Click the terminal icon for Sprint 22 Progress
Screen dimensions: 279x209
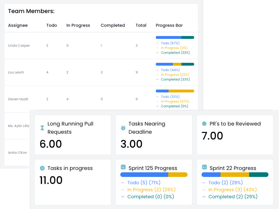[204, 167]
